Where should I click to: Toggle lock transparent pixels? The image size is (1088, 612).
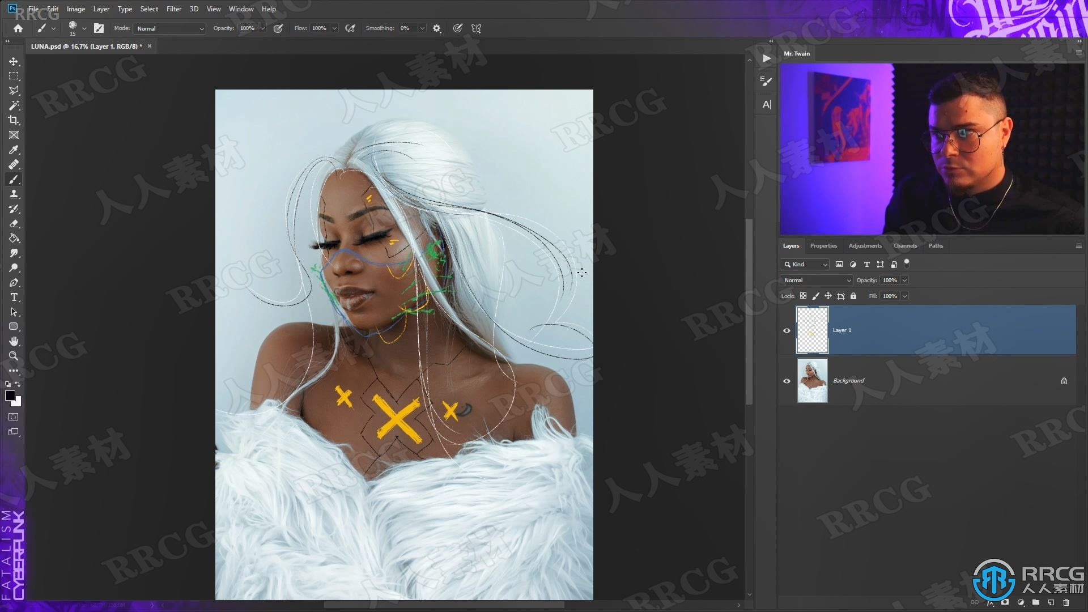(x=803, y=296)
